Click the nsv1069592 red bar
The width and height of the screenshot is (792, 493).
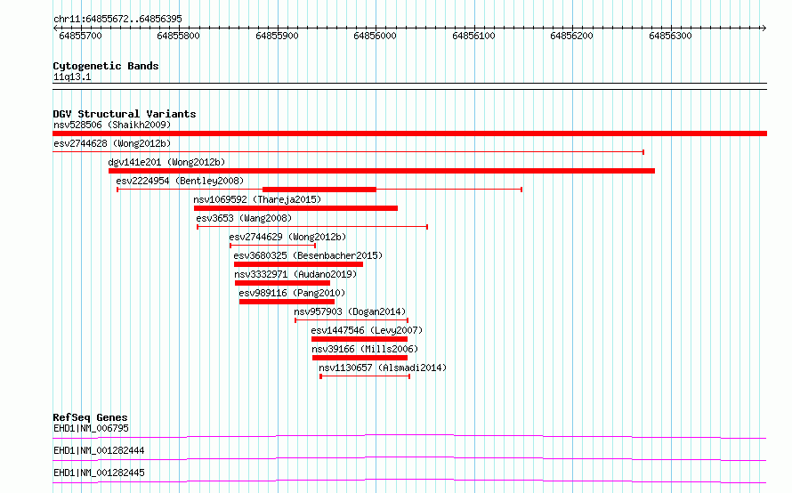pyautogui.click(x=295, y=208)
